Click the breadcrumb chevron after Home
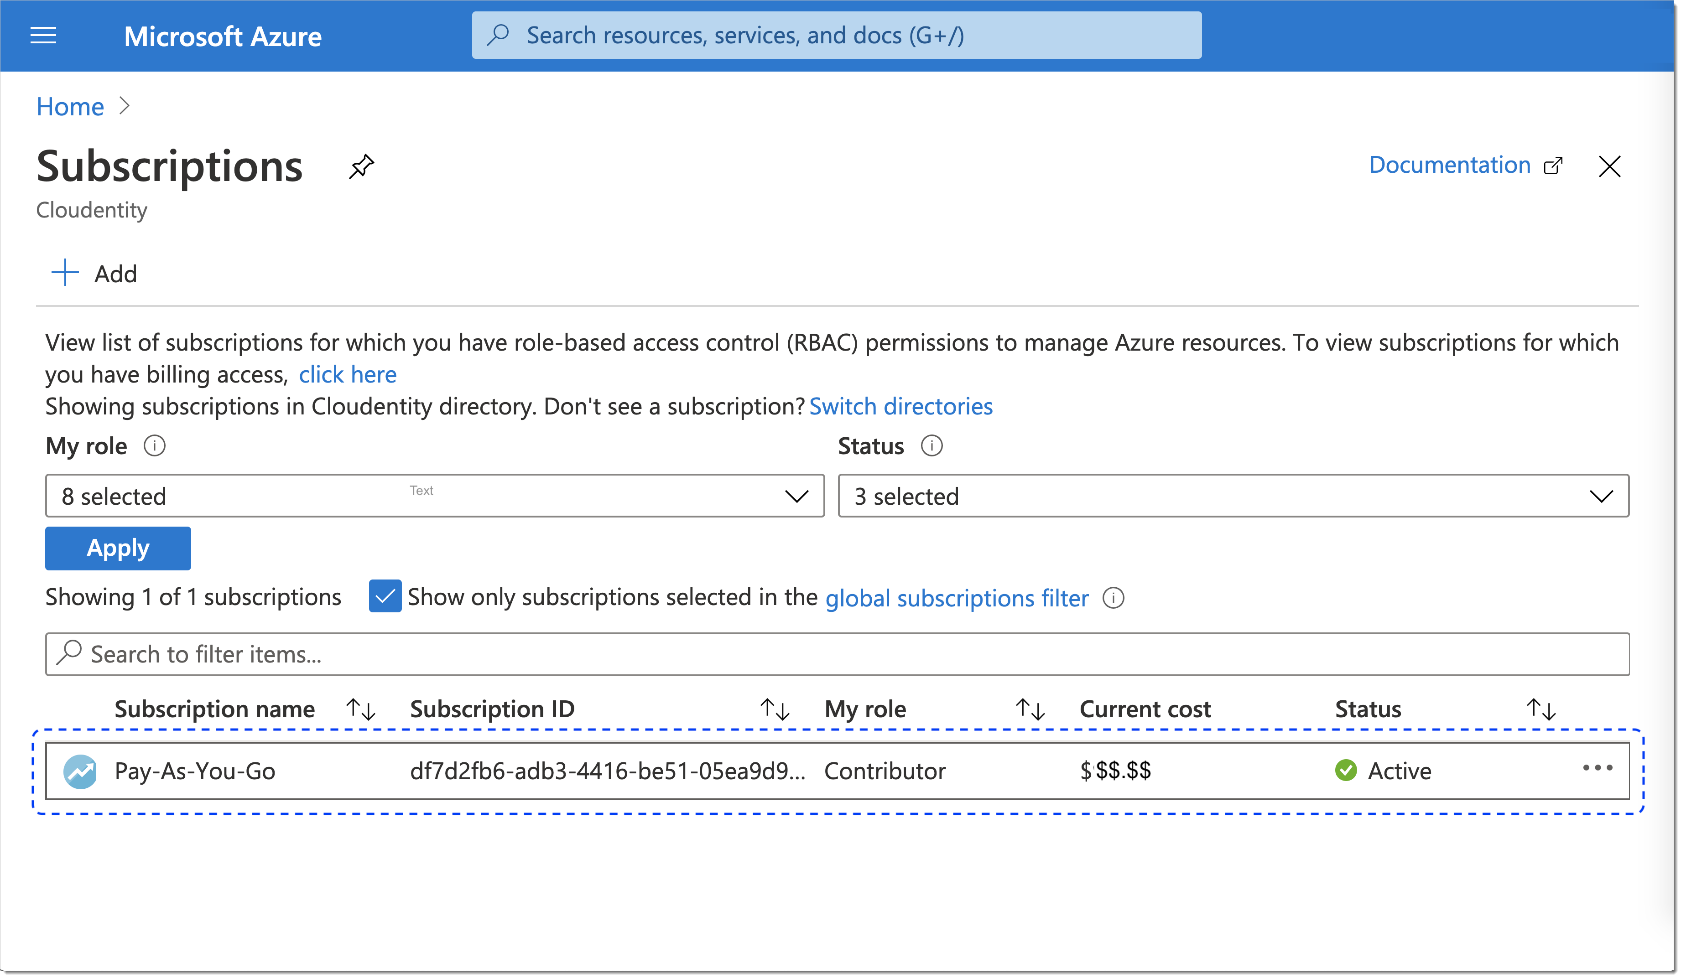1681x978 pixels. pos(125,106)
